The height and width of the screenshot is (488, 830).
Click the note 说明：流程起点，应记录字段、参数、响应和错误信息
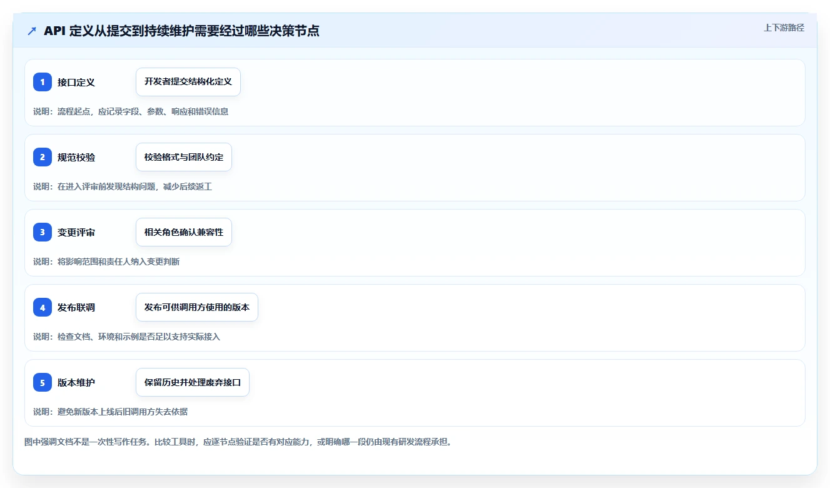coord(131,111)
